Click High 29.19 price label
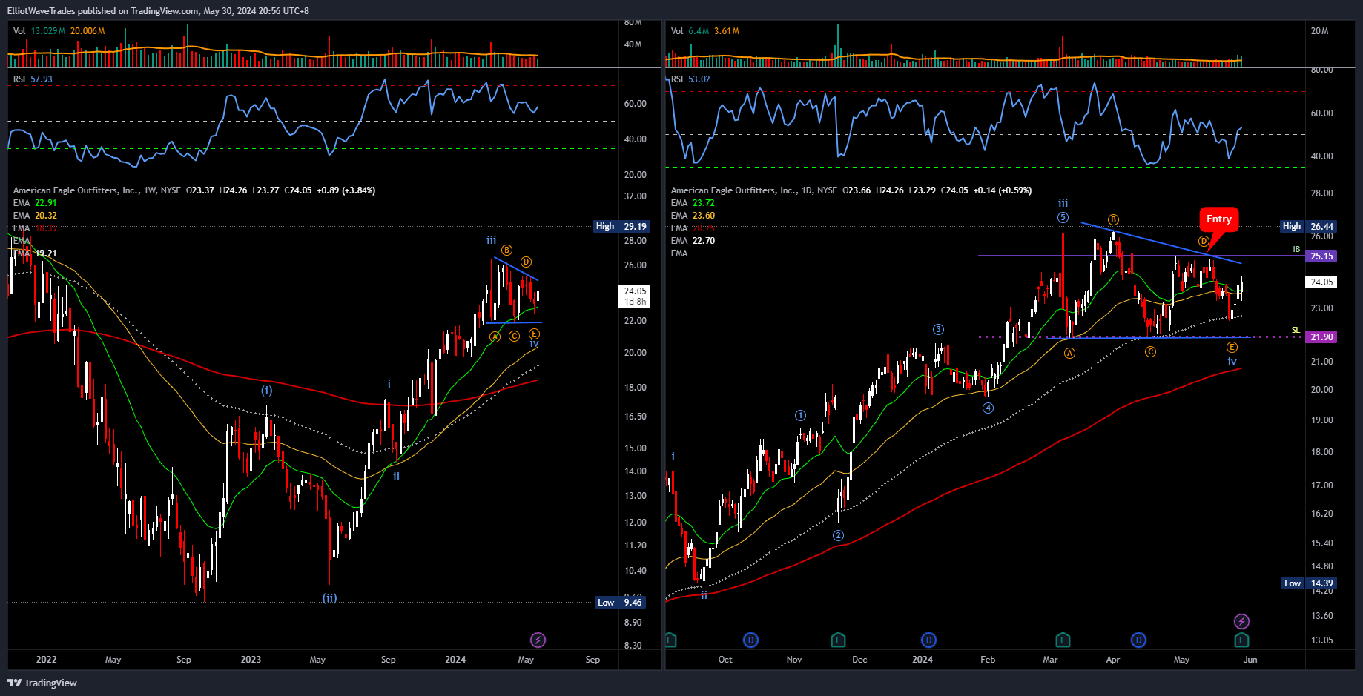The width and height of the screenshot is (1363, 696). tap(622, 226)
